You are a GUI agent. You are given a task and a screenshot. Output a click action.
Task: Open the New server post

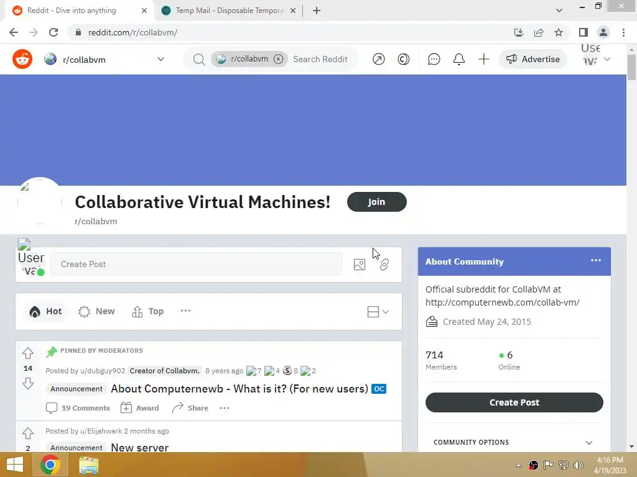140,447
